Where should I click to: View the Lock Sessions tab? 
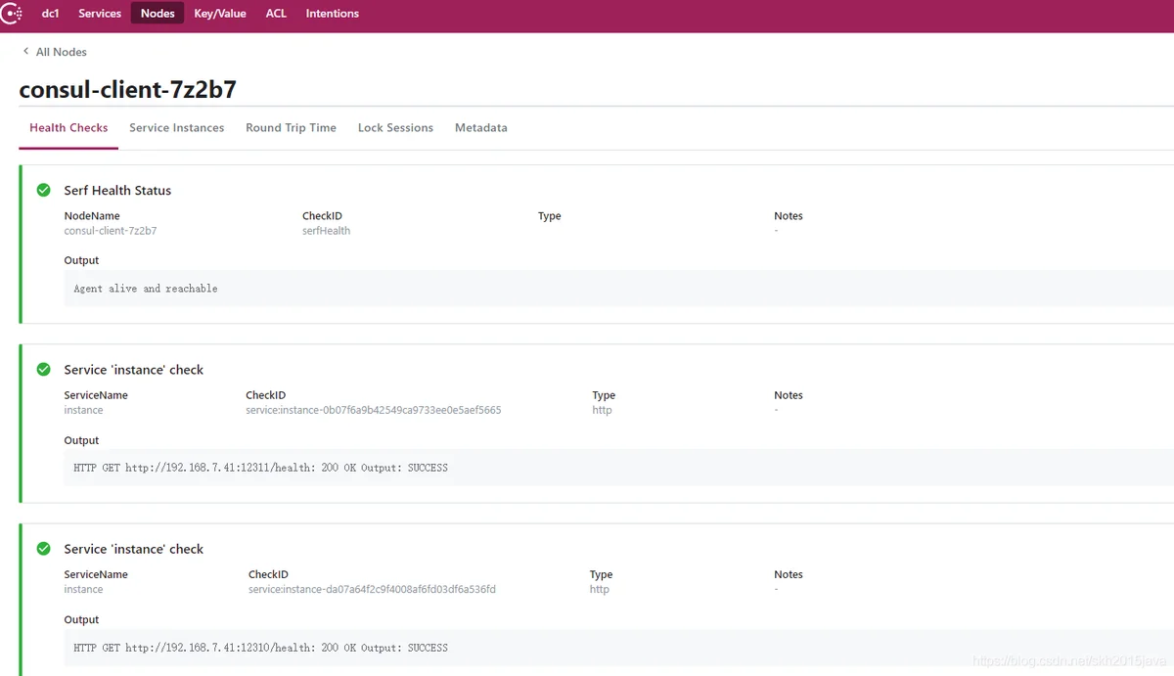395,128
